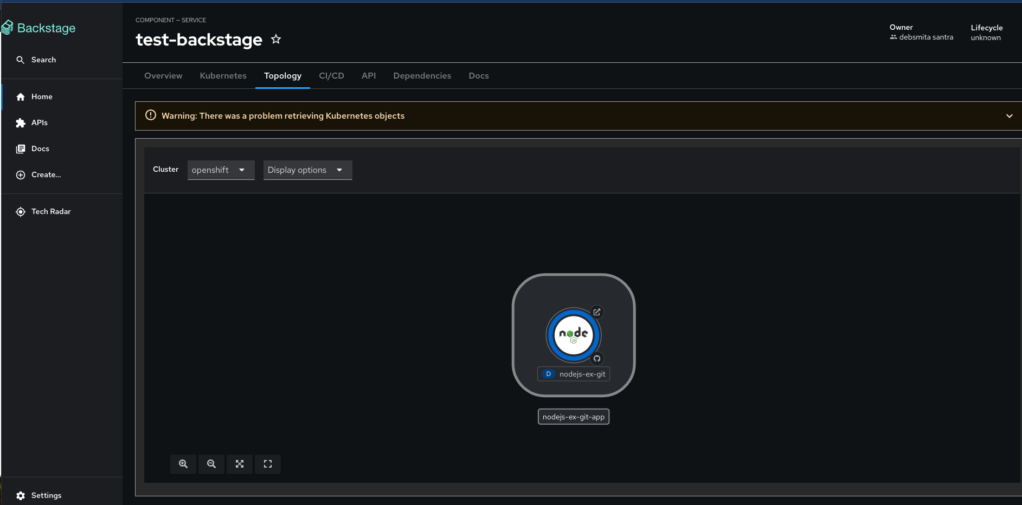This screenshot has height=505, width=1022.
Task: Click the Cluster label
Action: pyautogui.click(x=166, y=170)
